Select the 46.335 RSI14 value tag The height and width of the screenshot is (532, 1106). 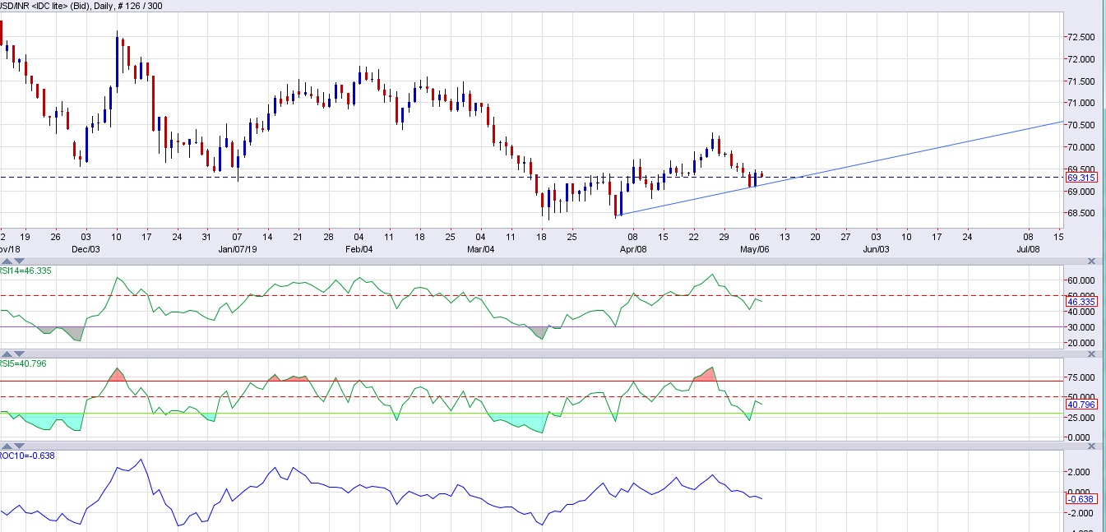1081,303
